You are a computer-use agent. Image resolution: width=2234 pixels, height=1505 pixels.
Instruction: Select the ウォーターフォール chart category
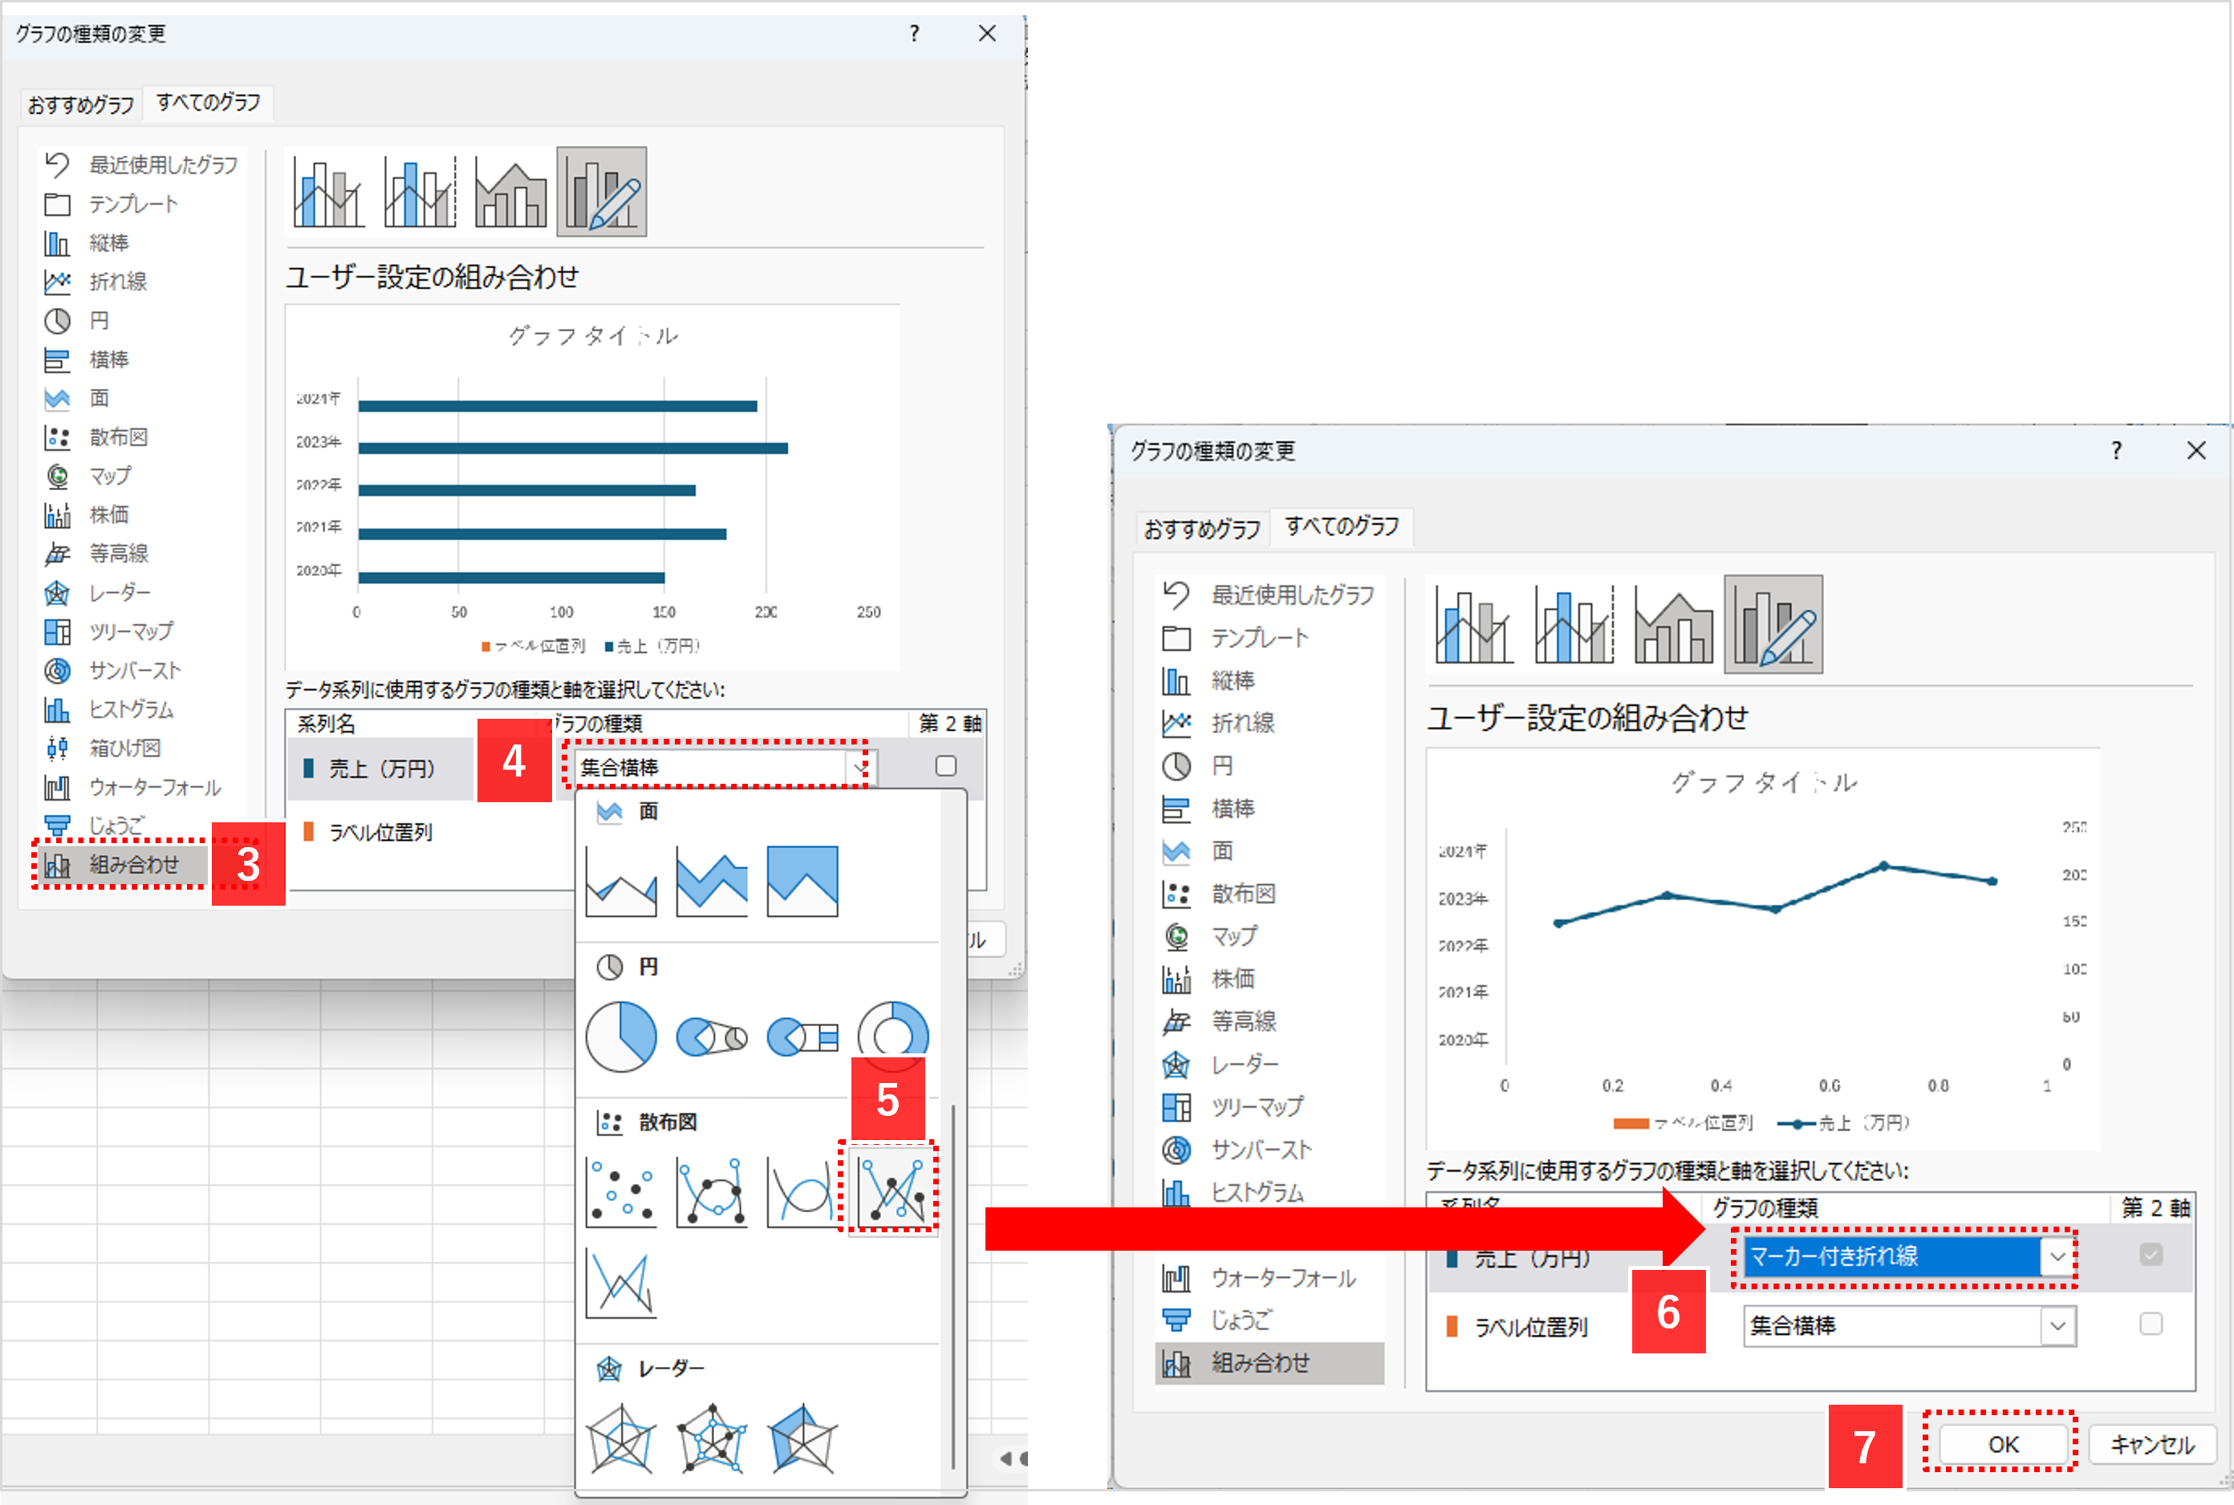tap(152, 787)
